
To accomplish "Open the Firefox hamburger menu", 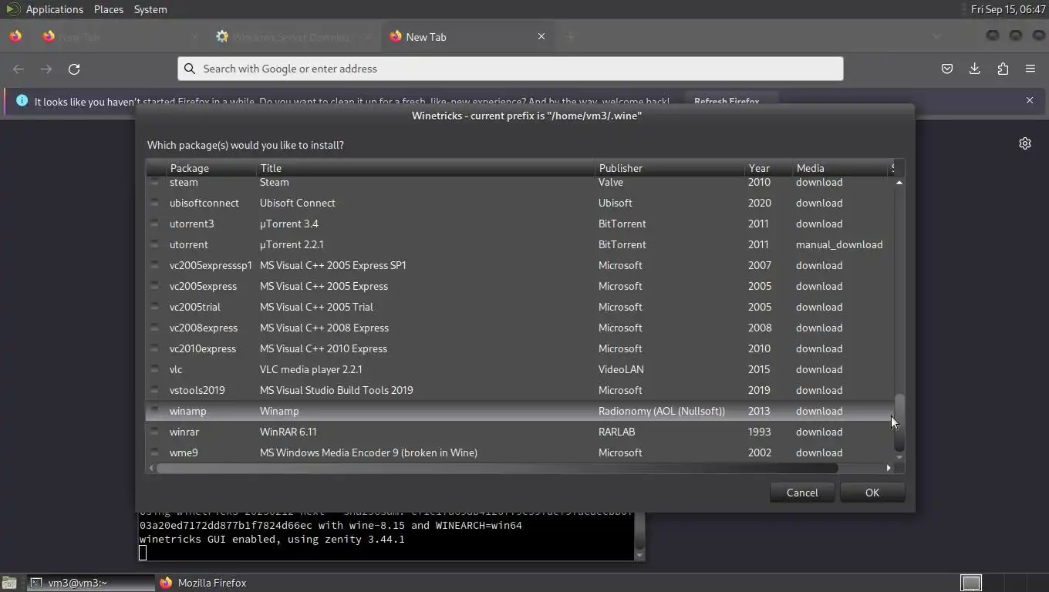I will 1030,69.
